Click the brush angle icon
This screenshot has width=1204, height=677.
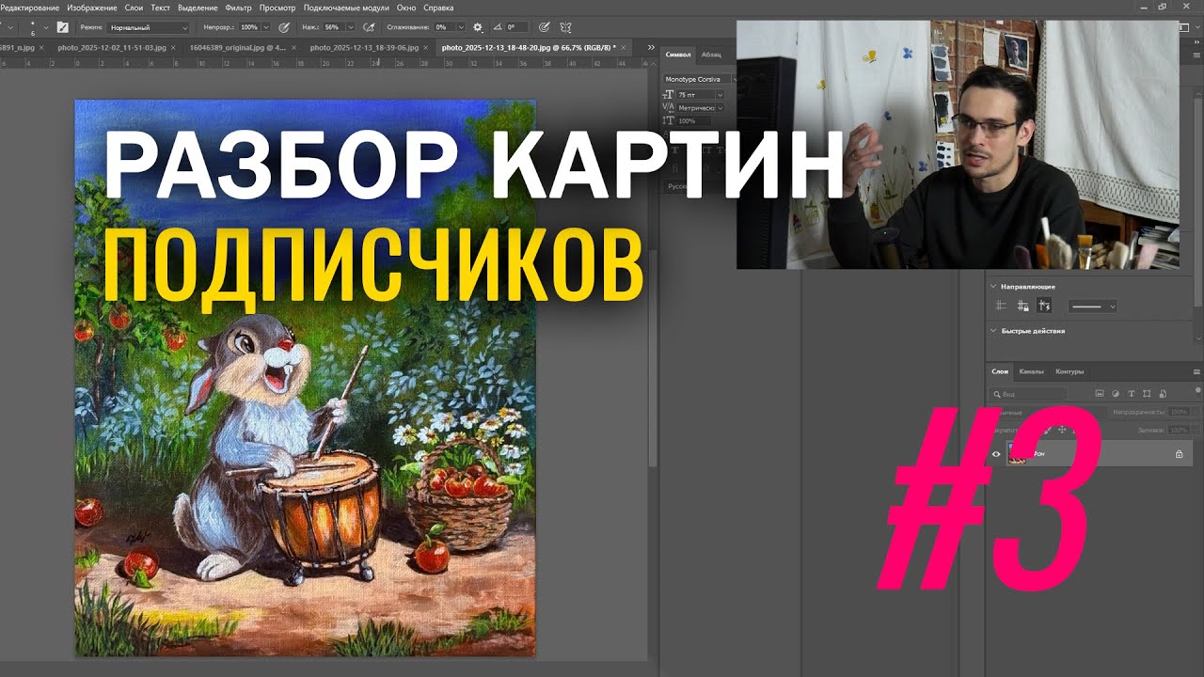point(499,27)
